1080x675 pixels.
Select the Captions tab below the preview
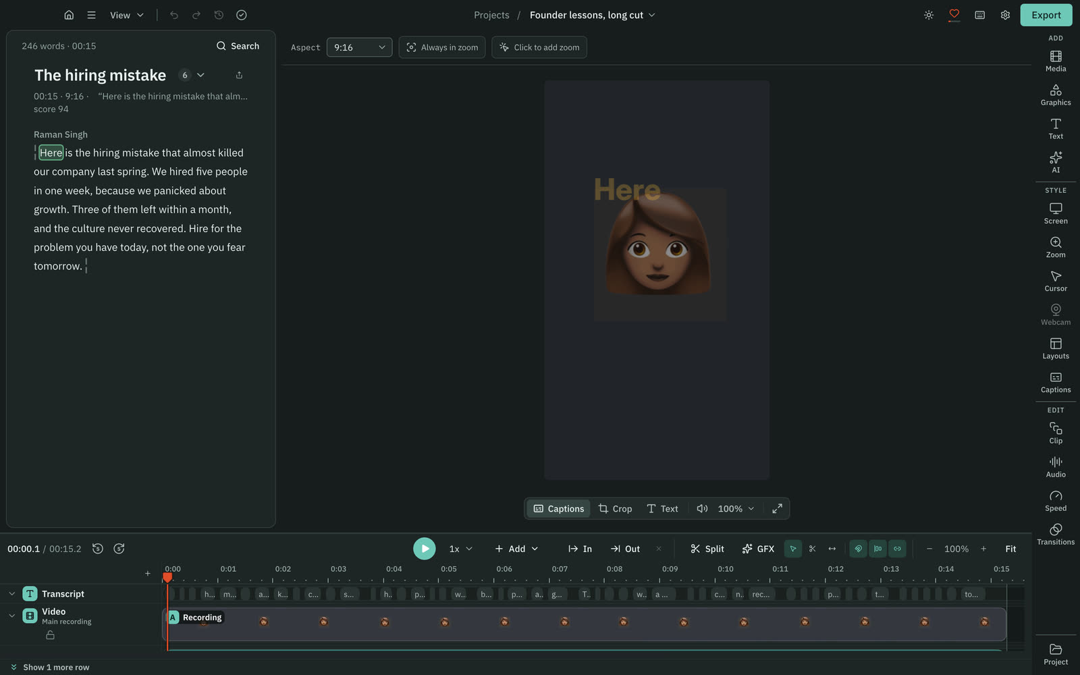click(559, 509)
